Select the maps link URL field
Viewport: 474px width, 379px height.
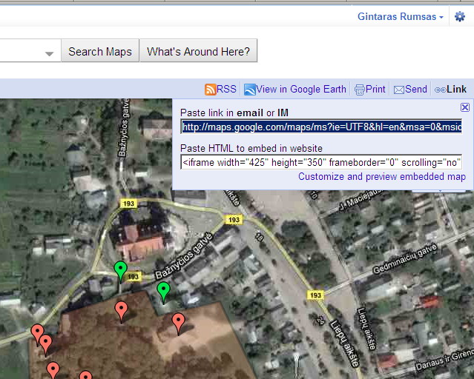[321, 127]
